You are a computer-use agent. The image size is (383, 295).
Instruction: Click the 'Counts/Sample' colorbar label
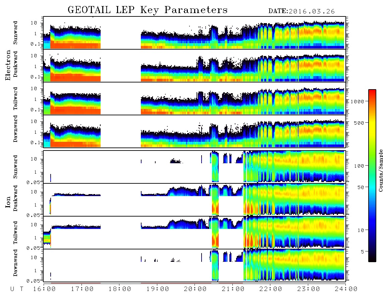click(x=380, y=170)
